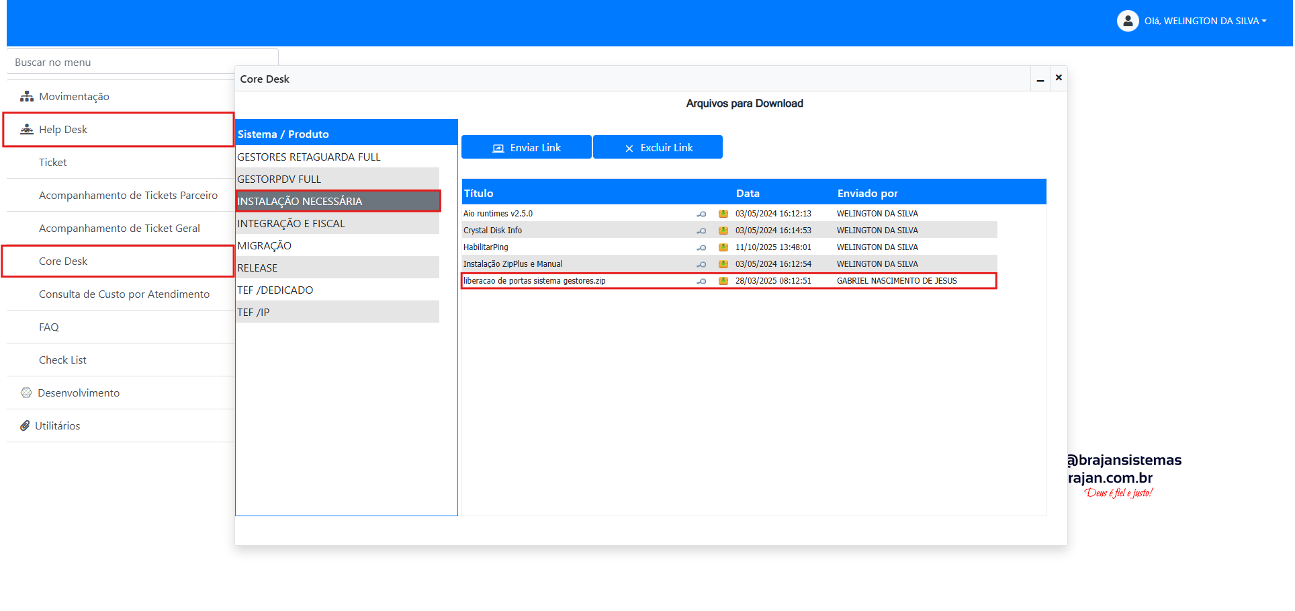This screenshot has height=611, width=1295.
Task: Select INTEGRAÇÃO E FISCAL product category
Action: 291,223
